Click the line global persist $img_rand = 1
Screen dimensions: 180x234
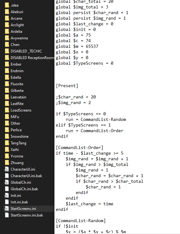point(91,18)
